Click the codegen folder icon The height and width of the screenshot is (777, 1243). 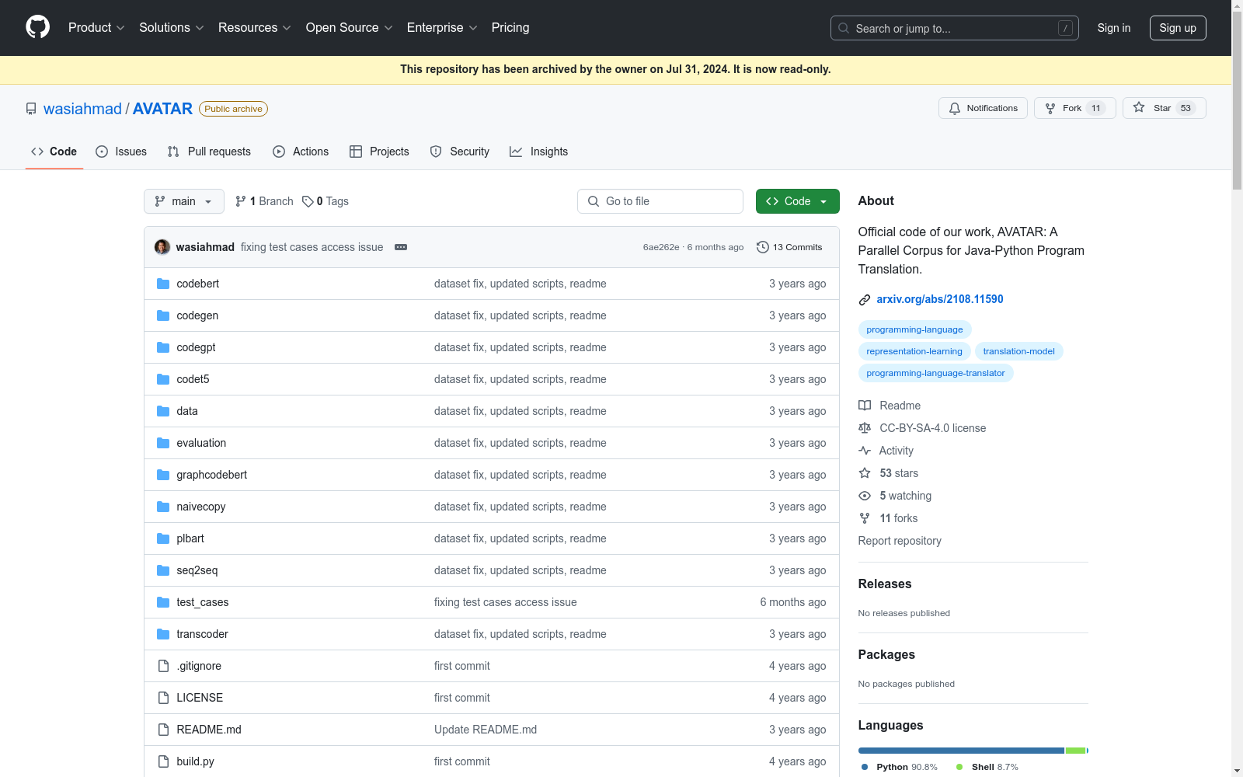[163, 315]
